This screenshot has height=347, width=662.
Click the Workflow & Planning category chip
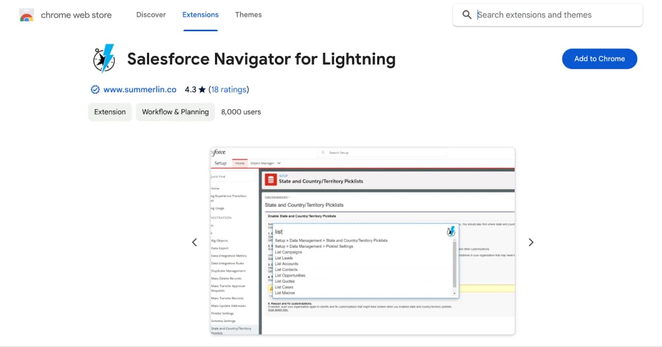[x=175, y=112]
